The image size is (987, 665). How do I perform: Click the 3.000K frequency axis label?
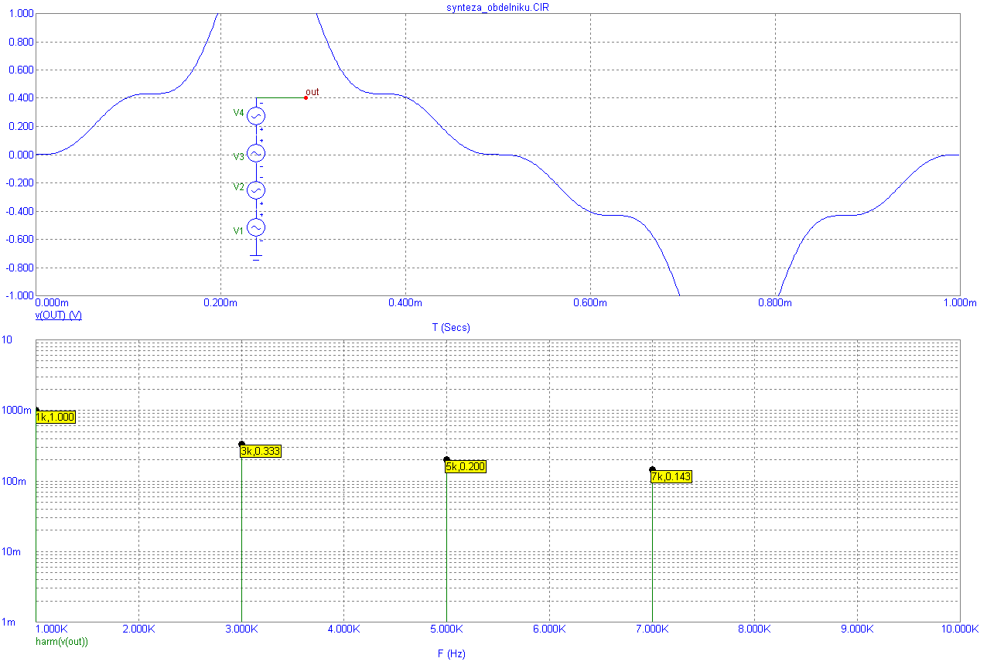coord(241,629)
